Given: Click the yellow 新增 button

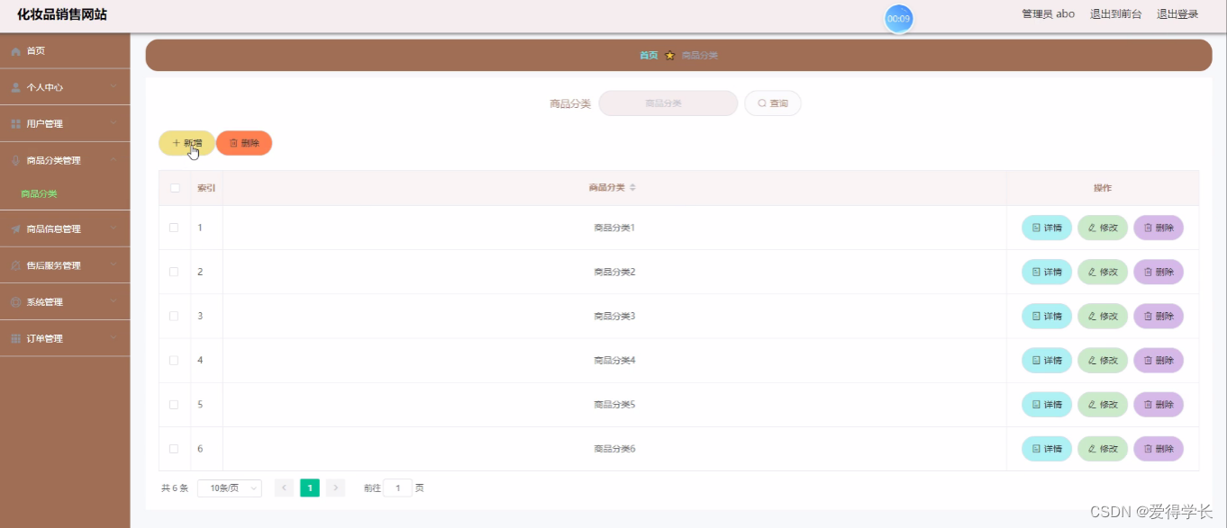Looking at the screenshot, I should (x=186, y=143).
